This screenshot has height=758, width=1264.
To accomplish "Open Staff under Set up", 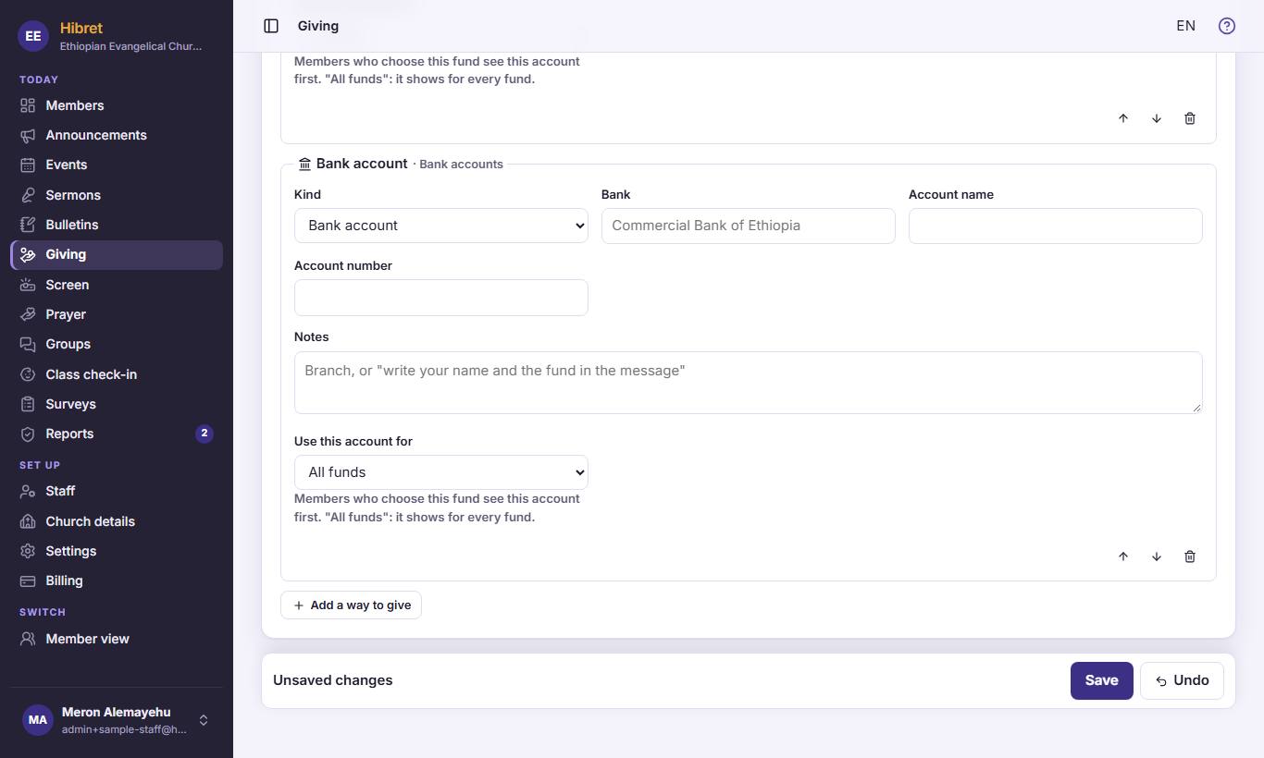I will point(117,491).
